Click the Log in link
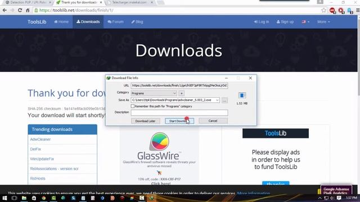The height and width of the screenshot is (202, 360). (x=262, y=22)
